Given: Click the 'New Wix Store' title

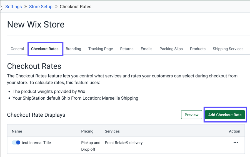Looking at the screenshot, I should point(36,24).
